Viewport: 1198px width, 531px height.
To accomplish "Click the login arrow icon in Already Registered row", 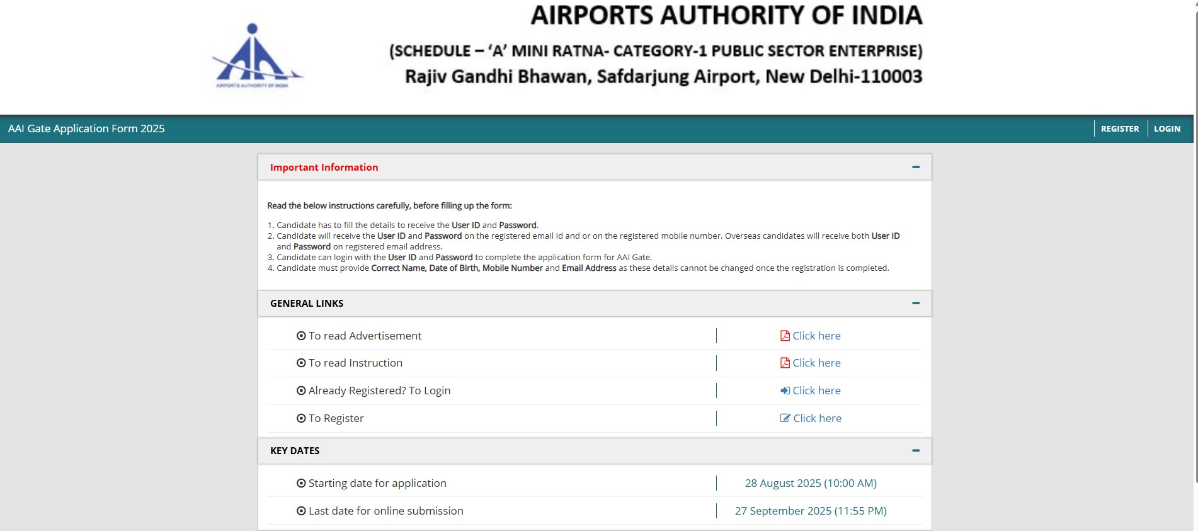I will click(x=785, y=391).
